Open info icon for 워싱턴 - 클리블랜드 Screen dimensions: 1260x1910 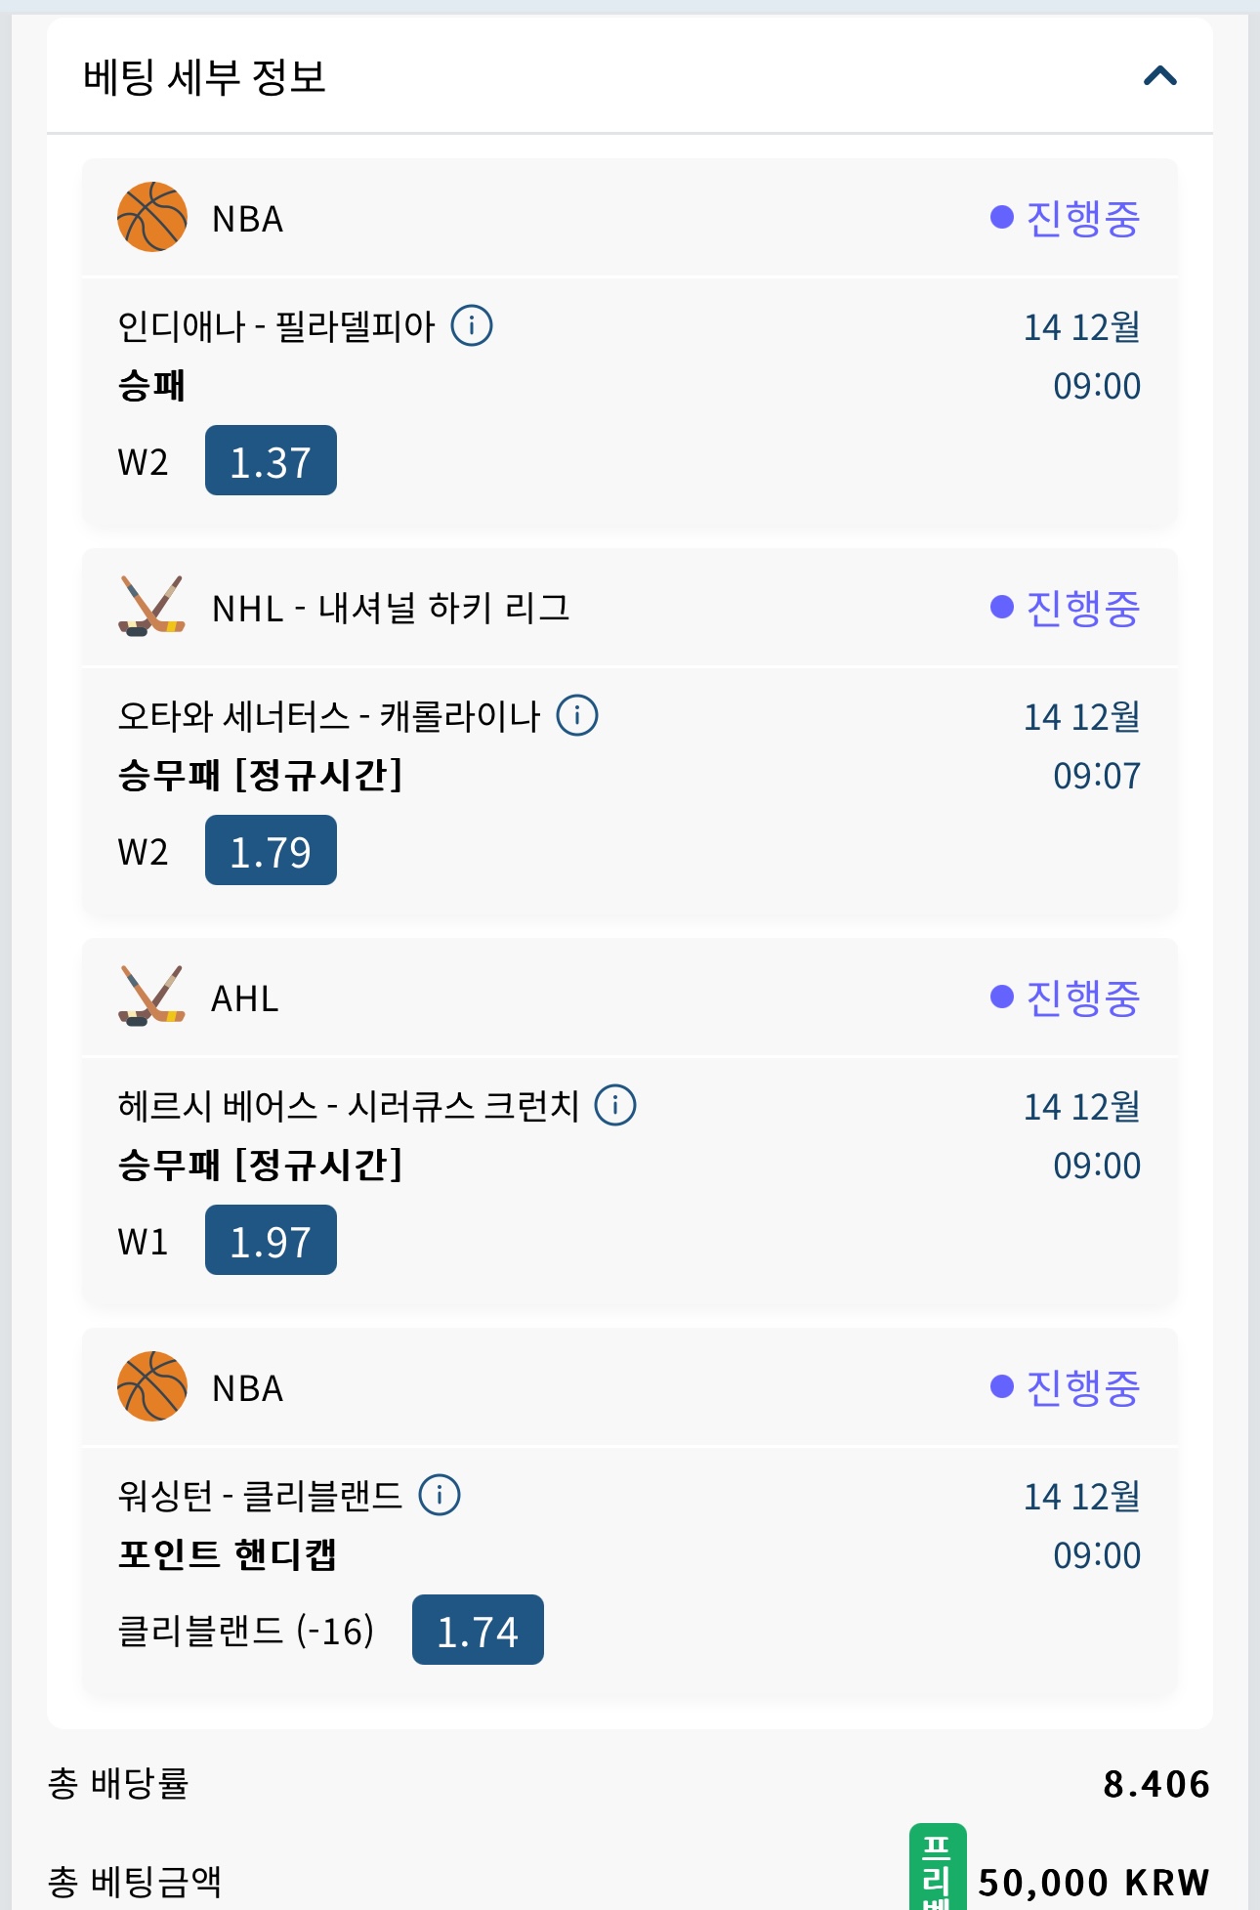pyautogui.click(x=440, y=1495)
